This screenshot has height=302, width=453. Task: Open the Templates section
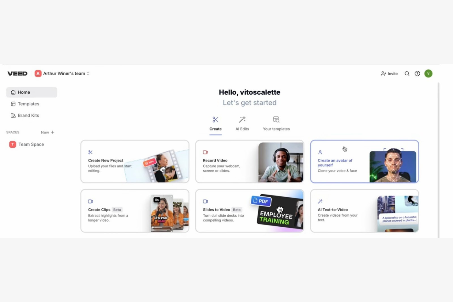(28, 104)
